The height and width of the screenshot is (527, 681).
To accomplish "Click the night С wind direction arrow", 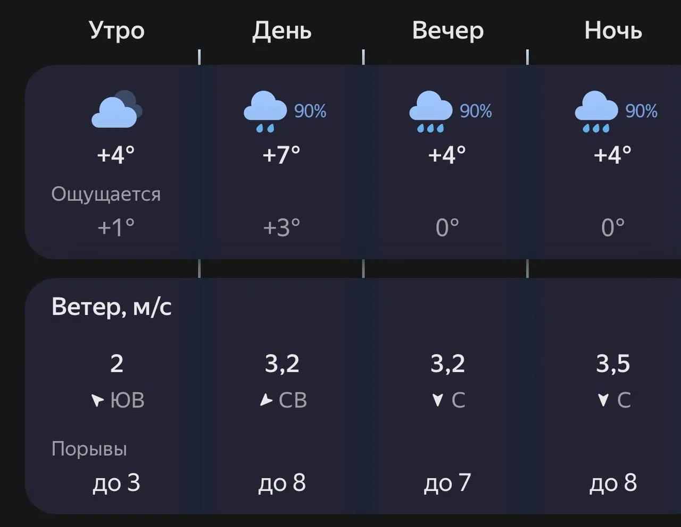I will pos(603,400).
